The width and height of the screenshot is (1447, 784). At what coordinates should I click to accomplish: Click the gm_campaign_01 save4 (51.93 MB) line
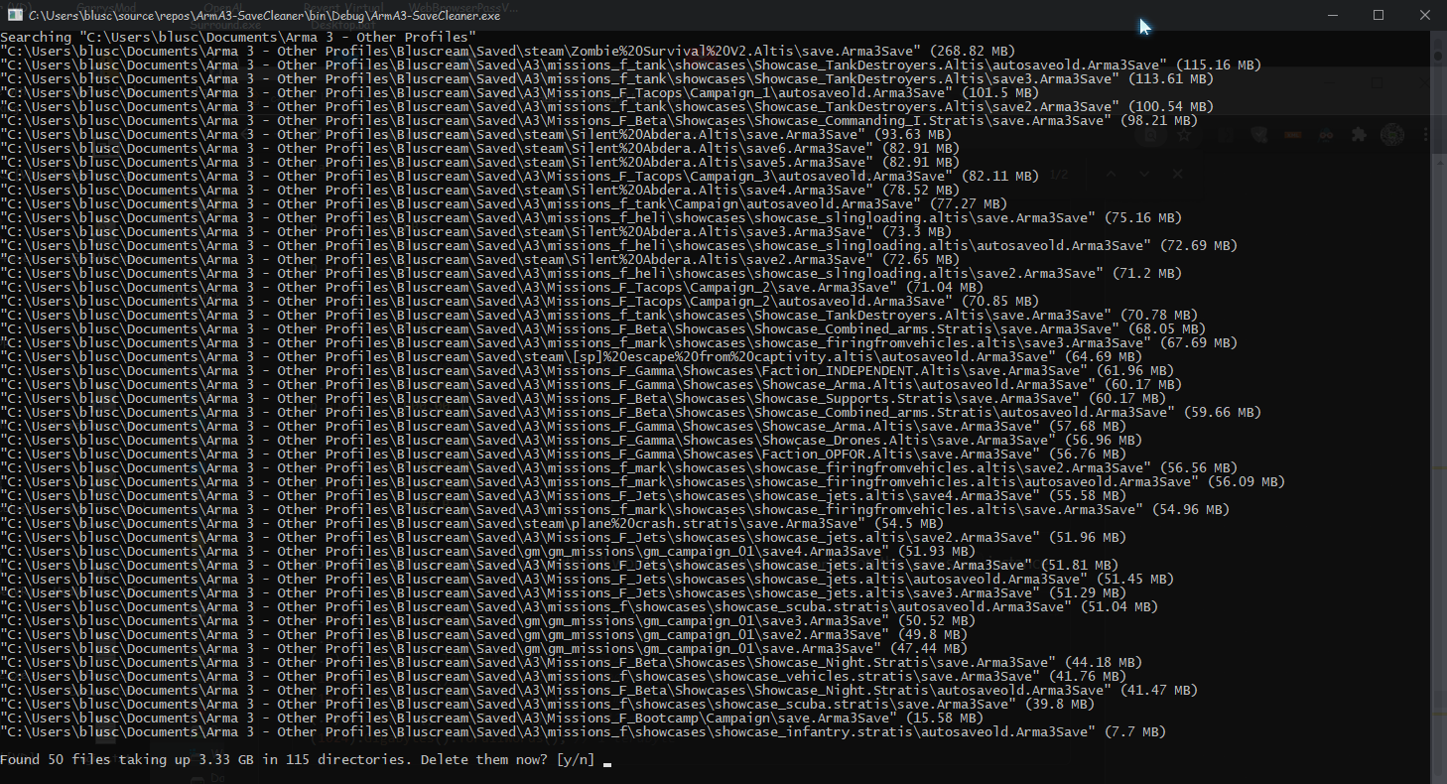click(x=487, y=551)
